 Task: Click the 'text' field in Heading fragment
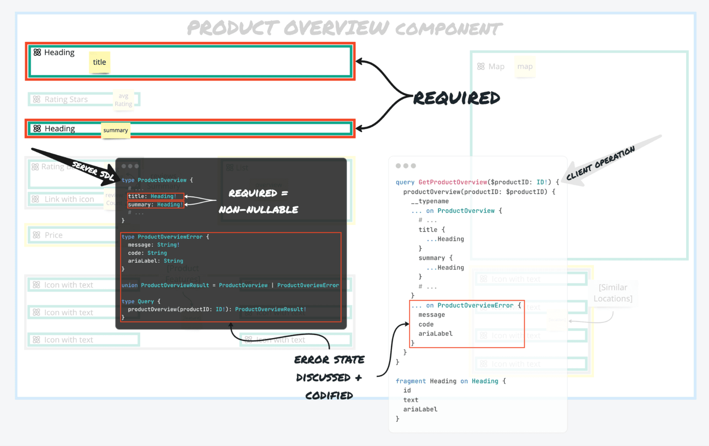coord(411,400)
